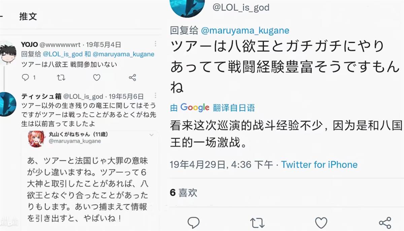
Task: Share the main tweet on right
Action: pyautogui.click(x=385, y=222)
